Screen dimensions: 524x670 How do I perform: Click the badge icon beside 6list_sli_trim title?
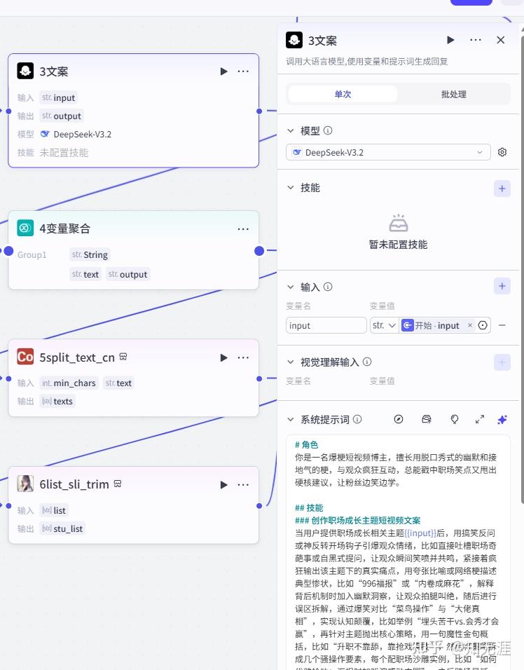pyautogui.click(x=118, y=484)
